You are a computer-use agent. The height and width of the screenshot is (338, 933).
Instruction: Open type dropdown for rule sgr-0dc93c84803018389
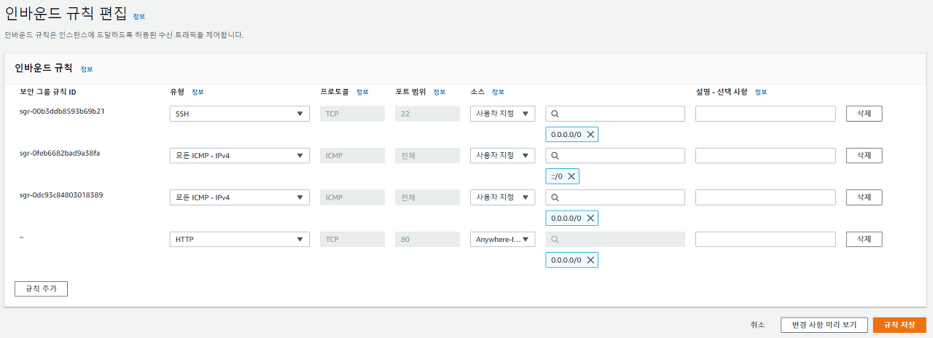click(239, 197)
